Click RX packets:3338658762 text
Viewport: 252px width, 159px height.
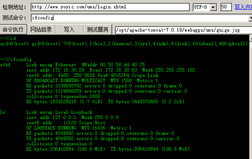coord(54,86)
